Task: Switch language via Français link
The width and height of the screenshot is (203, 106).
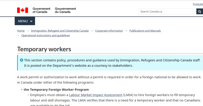Action: 198,4
